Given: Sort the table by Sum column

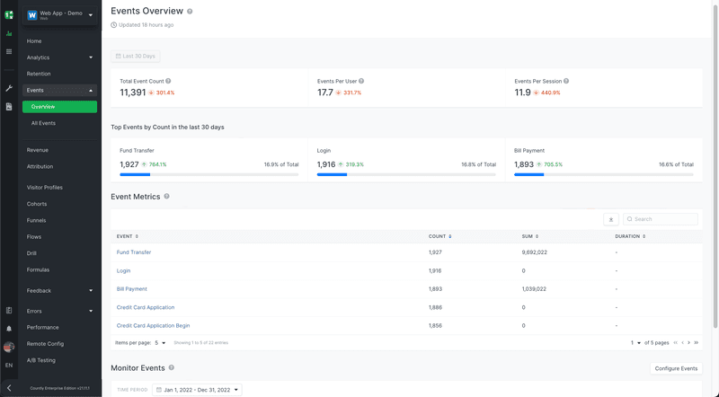Looking at the screenshot, I should coord(537,236).
